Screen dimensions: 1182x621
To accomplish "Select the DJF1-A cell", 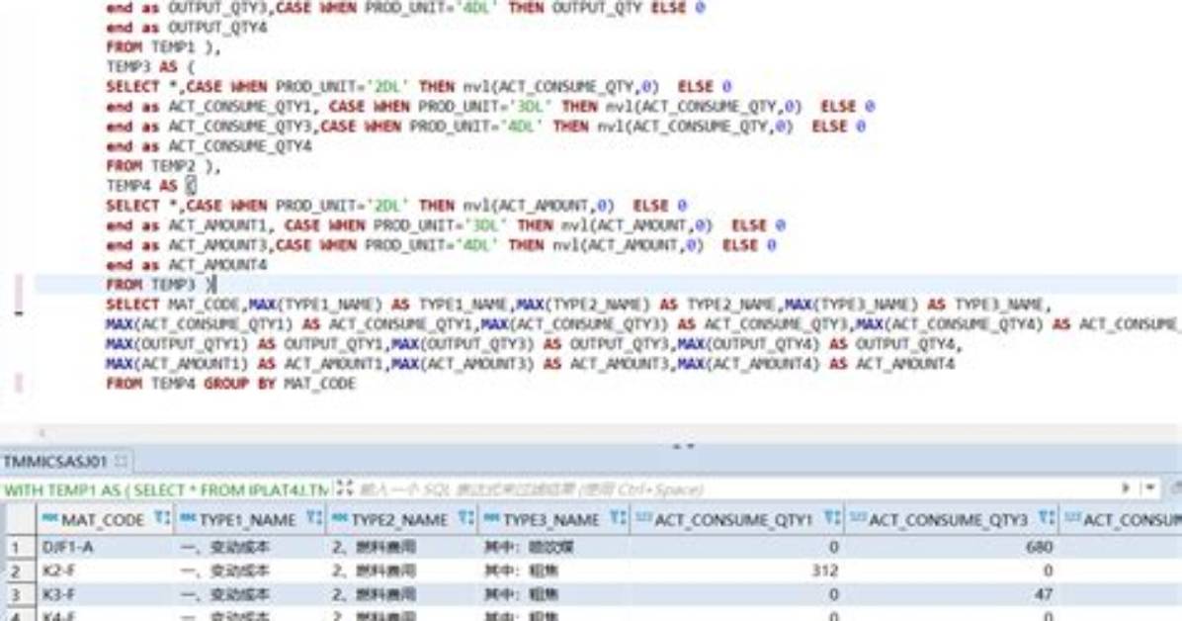I will click(x=105, y=546).
